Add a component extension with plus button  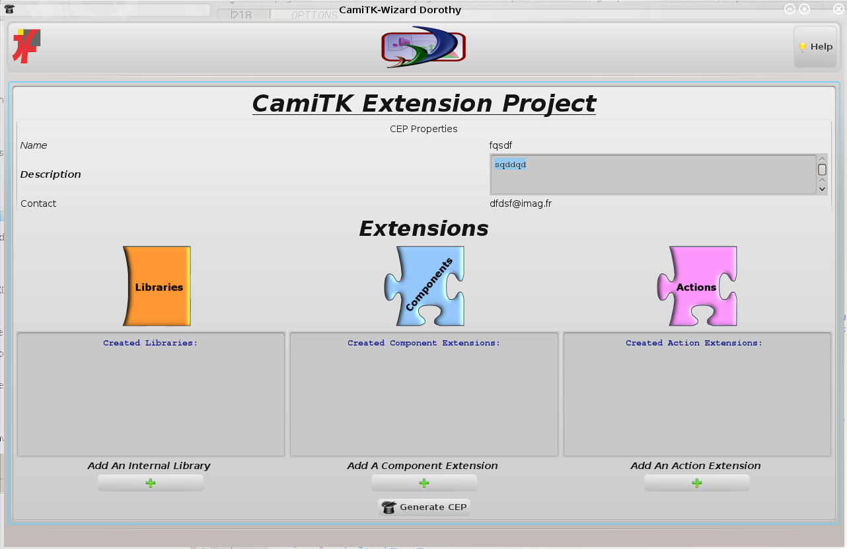pos(423,483)
